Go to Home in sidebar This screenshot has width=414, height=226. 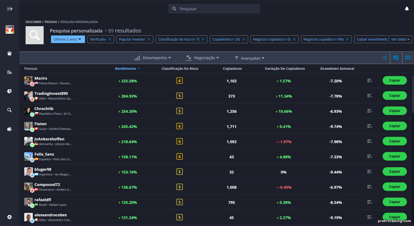point(9,53)
